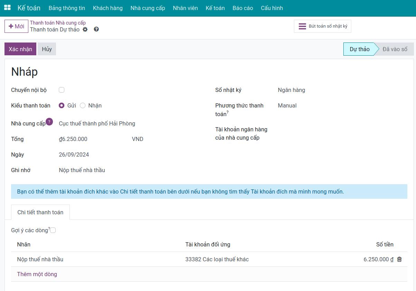Click the Nhãn column header
The height and width of the screenshot is (291, 416).
click(24, 244)
